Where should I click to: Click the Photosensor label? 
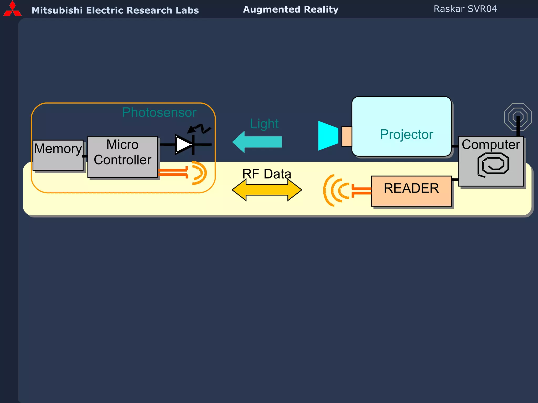159,113
